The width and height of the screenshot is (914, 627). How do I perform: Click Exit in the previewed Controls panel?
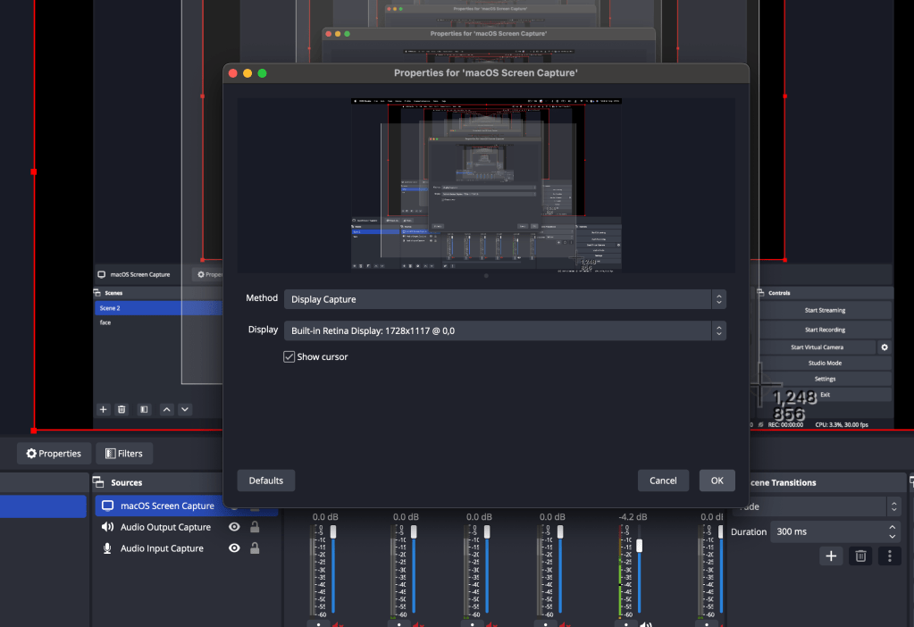click(x=825, y=395)
